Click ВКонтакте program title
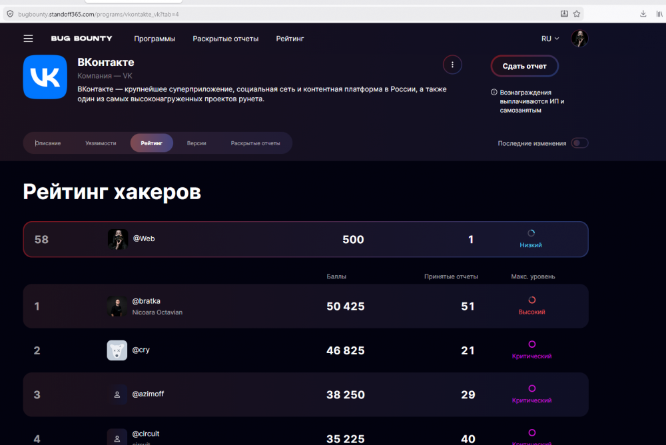 tap(106, 62)
